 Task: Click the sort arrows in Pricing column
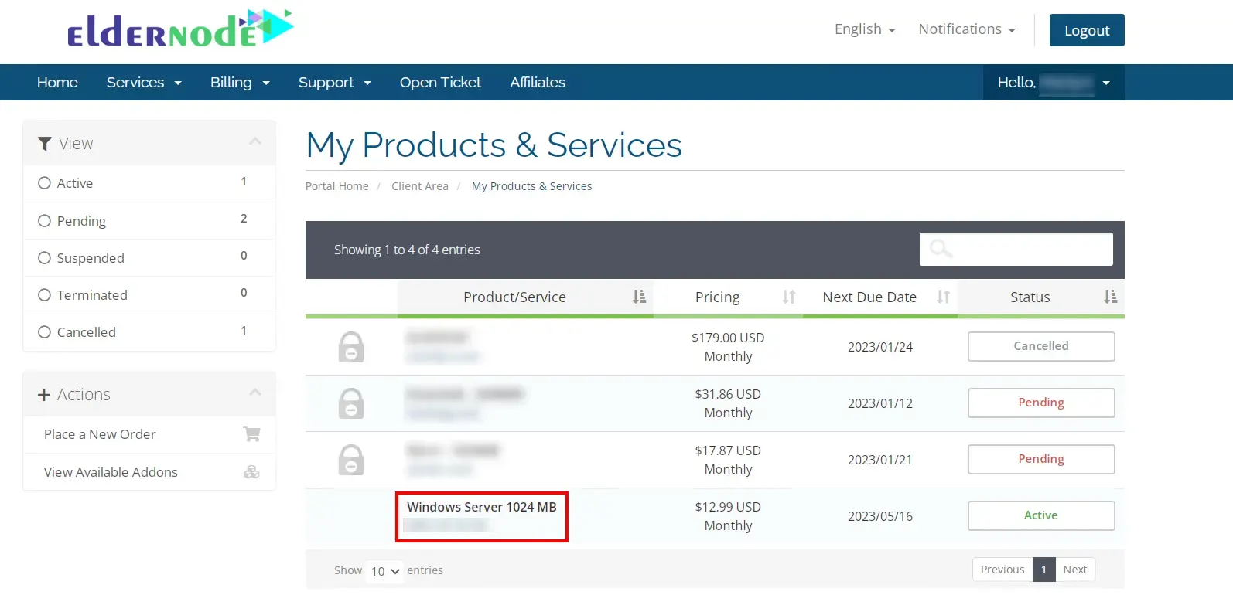[788, 297]
